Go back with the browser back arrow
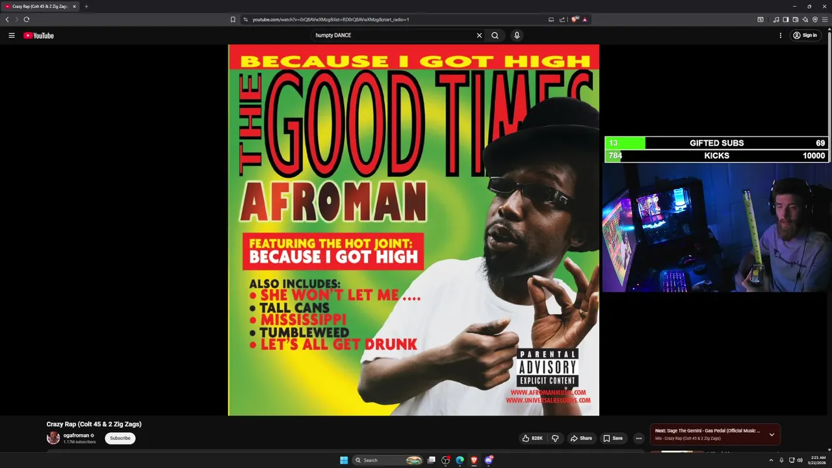The image size is (832, 468). 7,19
